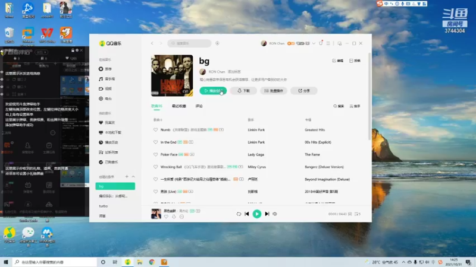Expand the account dropdown arrow
476x267 pixels.
coord(314,43)
